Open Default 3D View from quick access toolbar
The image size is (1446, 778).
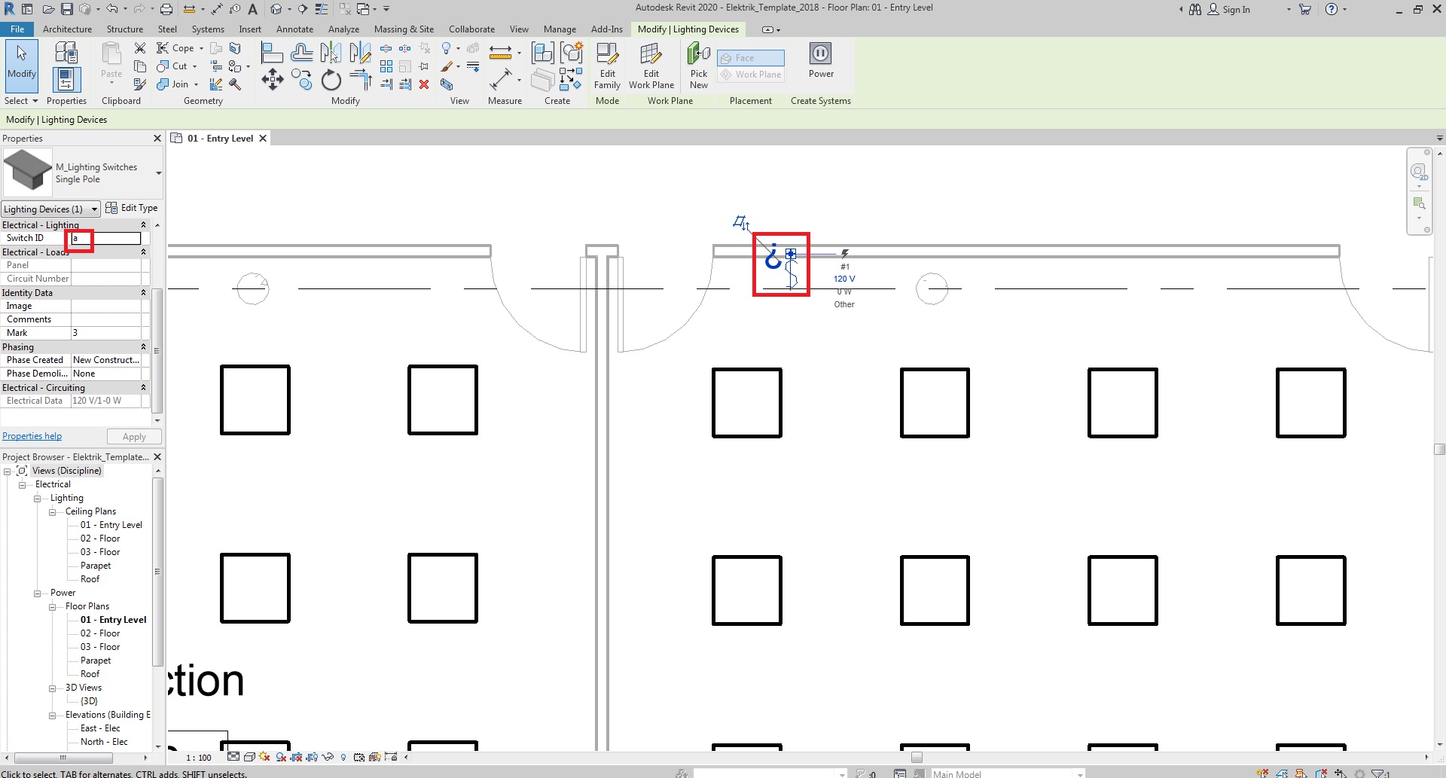[x=276, y=9]
